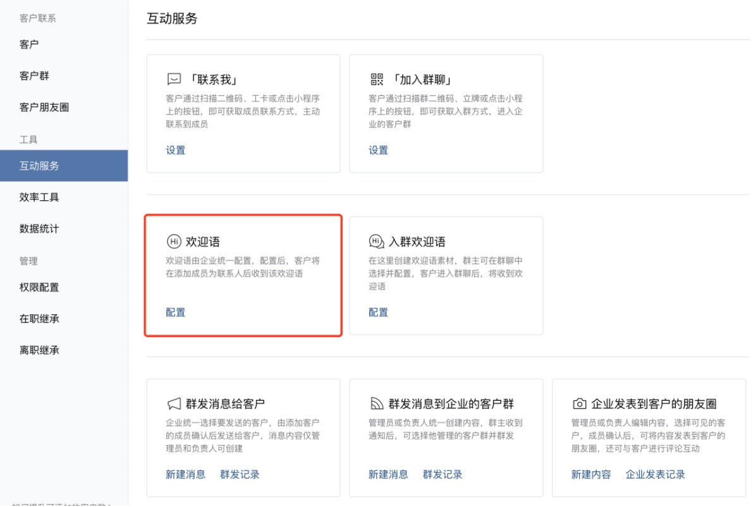This screenshot has height=507, width=756.
Task: Click the 欢迎语 Hi bubble icon
Action: pos(174,241)
